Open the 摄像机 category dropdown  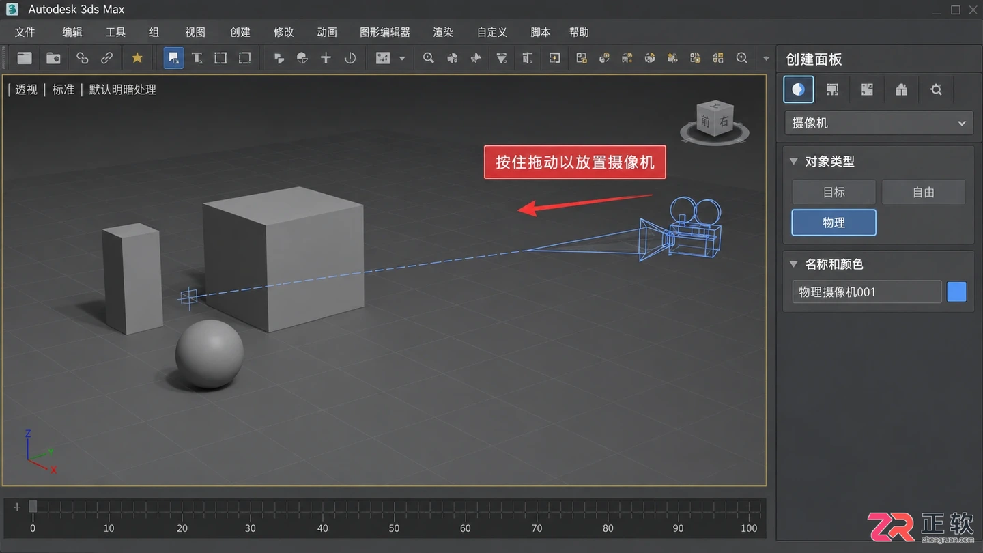[879, 123]
